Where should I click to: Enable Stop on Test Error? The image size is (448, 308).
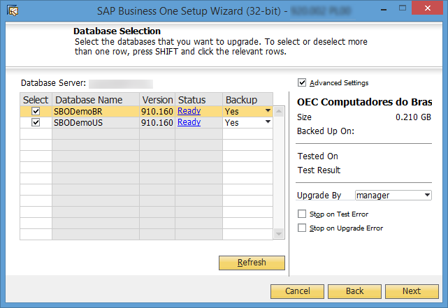click(302, 214)
